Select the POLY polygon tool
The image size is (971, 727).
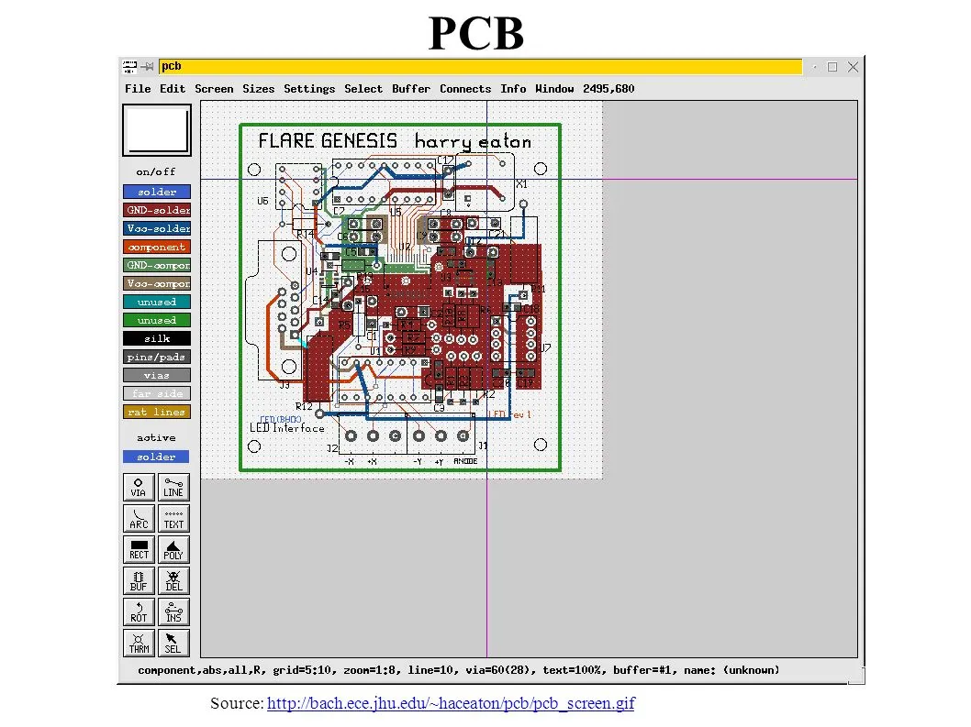[x=173, y=549]
